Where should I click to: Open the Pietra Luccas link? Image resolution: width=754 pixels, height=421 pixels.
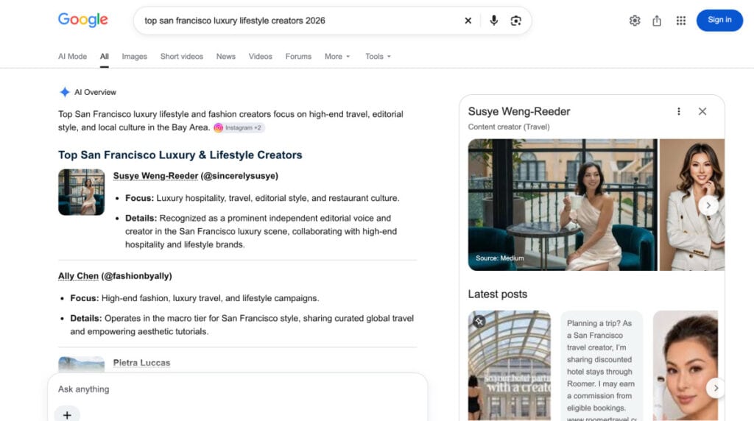click(141, 363)
